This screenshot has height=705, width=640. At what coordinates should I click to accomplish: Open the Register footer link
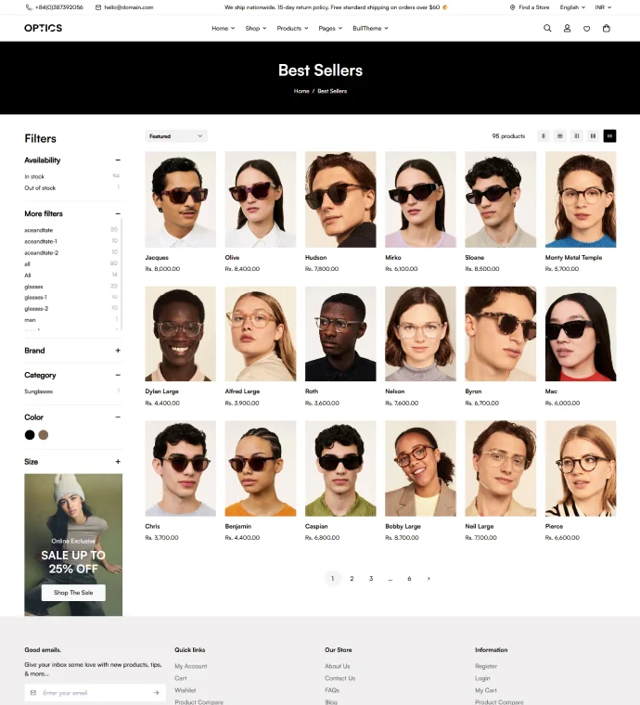(486, 666)
